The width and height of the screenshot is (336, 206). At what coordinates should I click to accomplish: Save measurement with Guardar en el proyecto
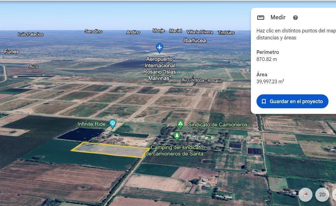coord(292,101)
